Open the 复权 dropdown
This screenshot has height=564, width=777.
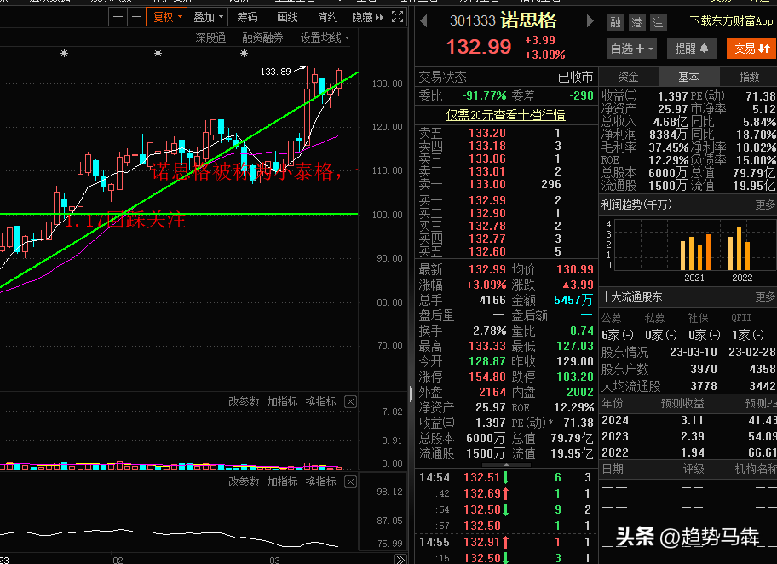pos(167,17)
